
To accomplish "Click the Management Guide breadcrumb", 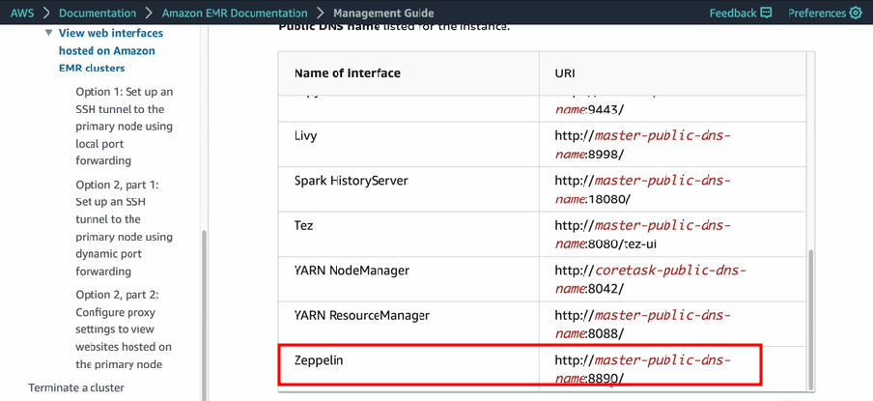I will (x=383, y=13).
